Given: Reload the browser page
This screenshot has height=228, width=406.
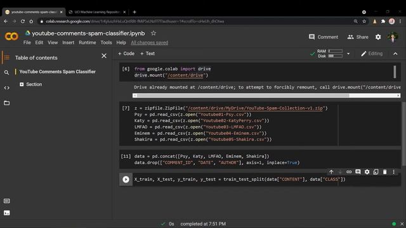Looking at the screenshot, I should point(23,21).
